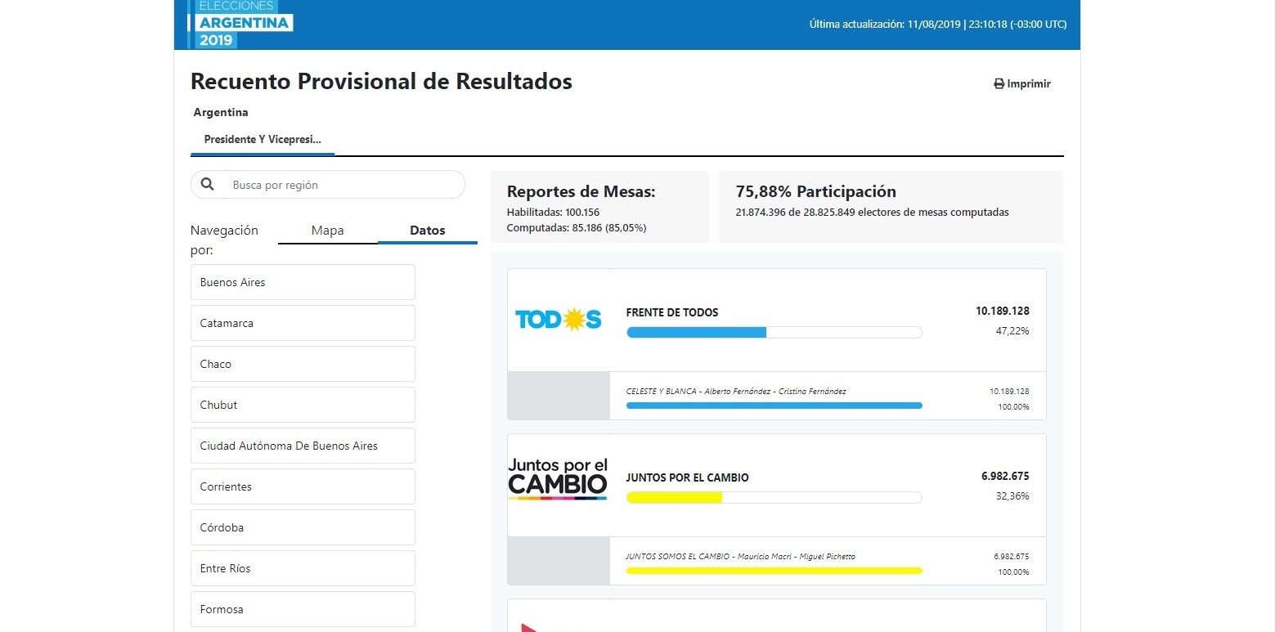The image size is (1275, 632).
Task: Click the FRENTE DE TODOS party name
Action: tap(672, 312)
